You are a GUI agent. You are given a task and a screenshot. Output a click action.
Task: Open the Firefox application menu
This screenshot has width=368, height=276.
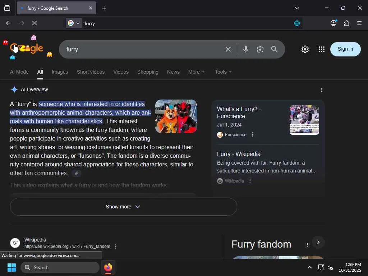point(359,23)
